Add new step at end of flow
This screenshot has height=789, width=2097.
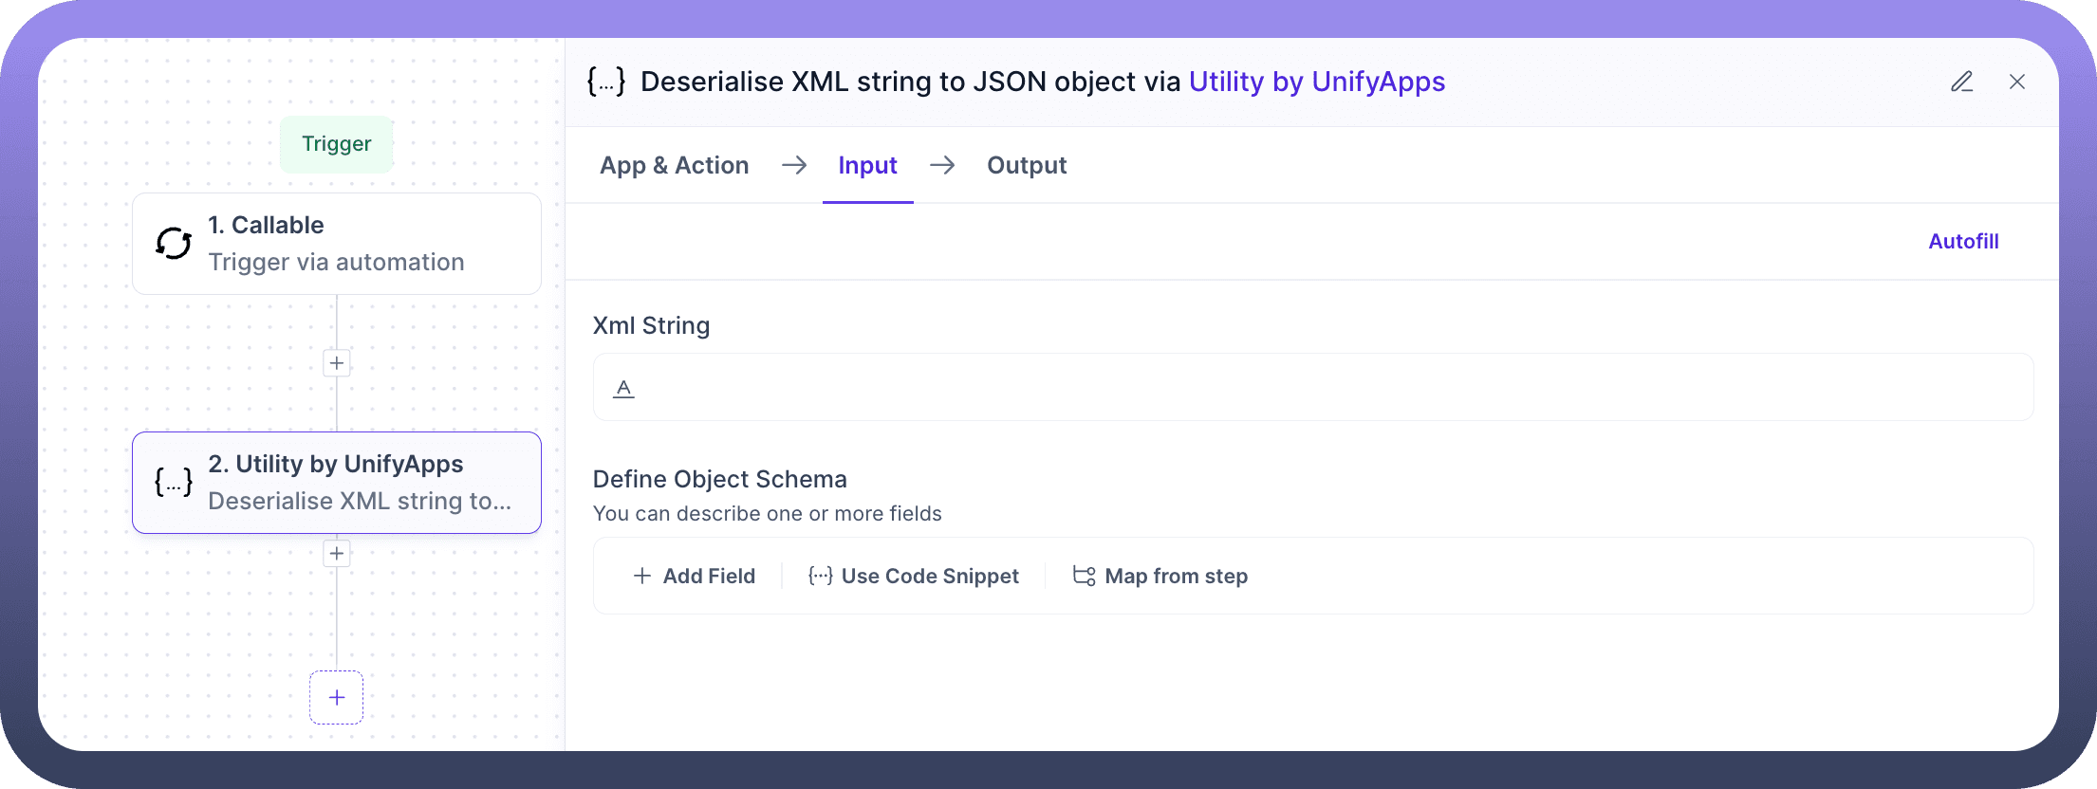tap(337, 698)
